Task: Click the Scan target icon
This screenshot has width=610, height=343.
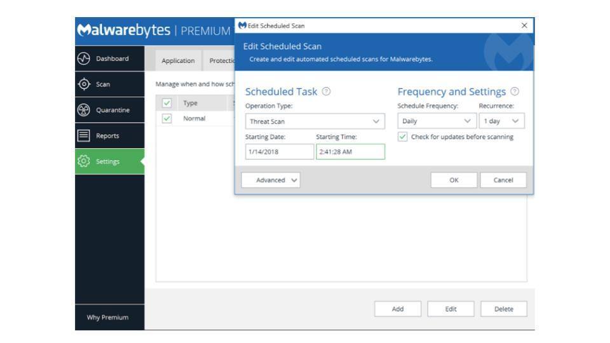Action: (85, 84)
